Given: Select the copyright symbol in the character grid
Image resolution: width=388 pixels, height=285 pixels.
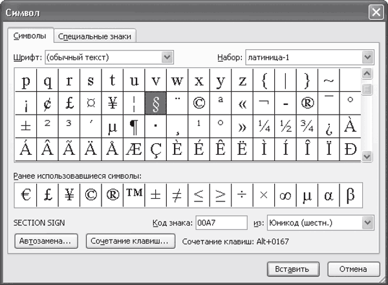Looking at the screenshot, I should coord(199,104).
